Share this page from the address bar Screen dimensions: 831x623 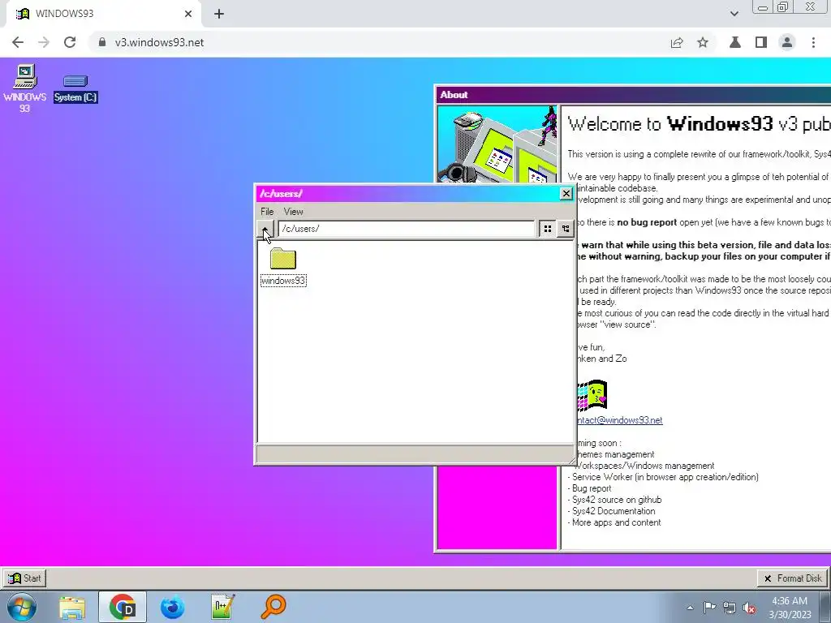coord(677,42)
